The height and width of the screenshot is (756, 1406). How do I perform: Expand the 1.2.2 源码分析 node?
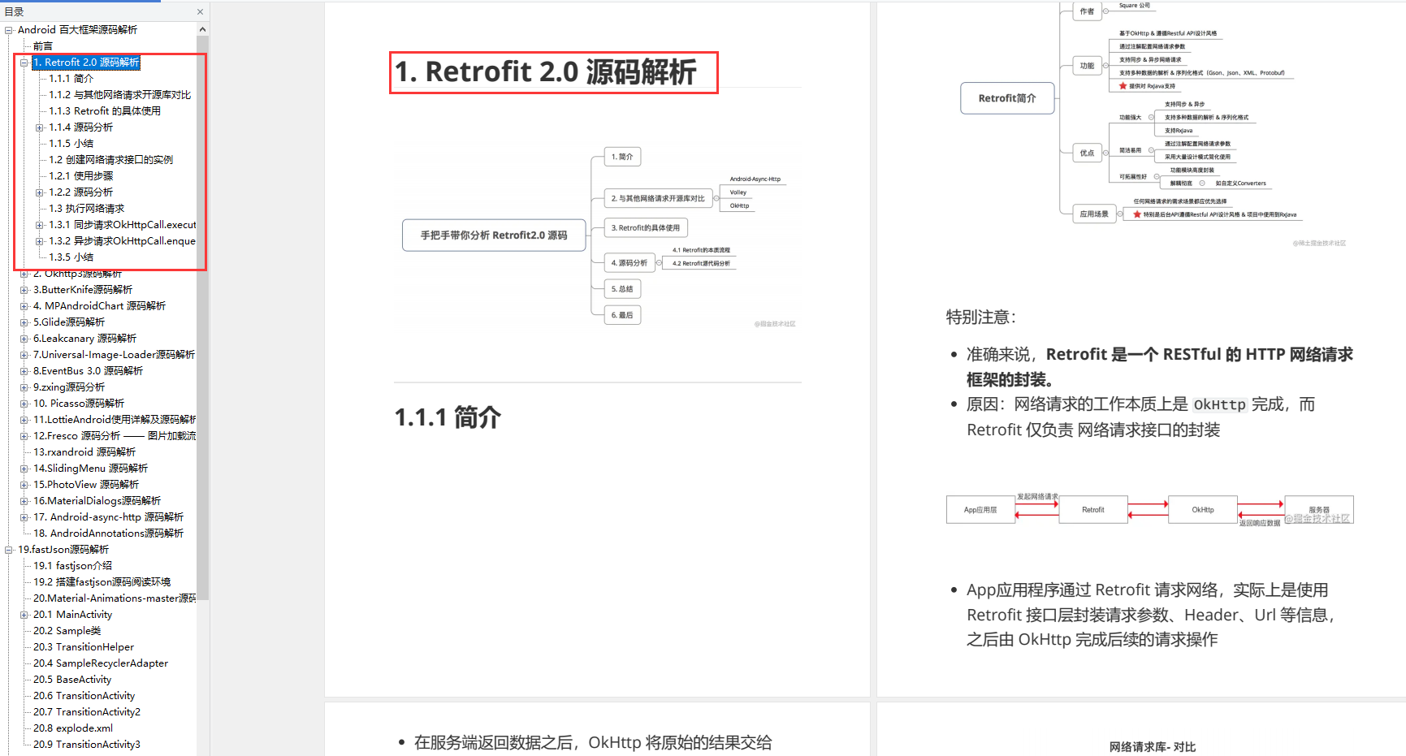[40, 192]
